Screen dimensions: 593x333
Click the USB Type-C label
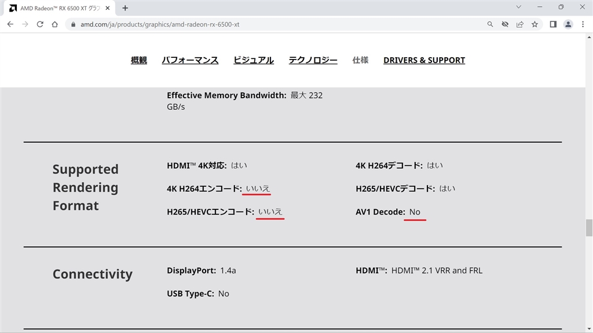(x=191, y=293)
